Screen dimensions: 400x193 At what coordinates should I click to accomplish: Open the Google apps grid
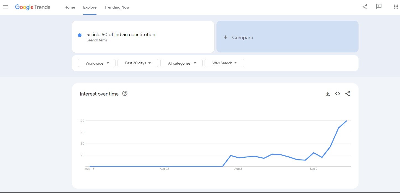click(396, 7)
